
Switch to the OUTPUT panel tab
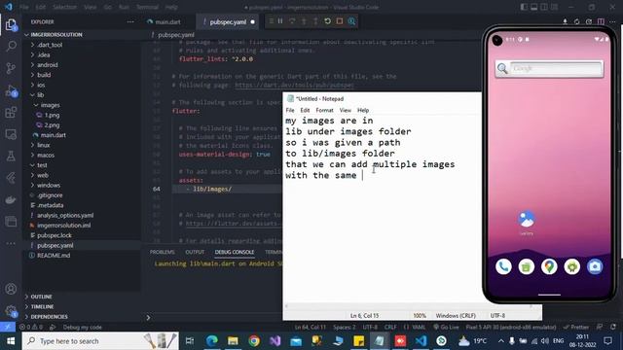point(195,252)
